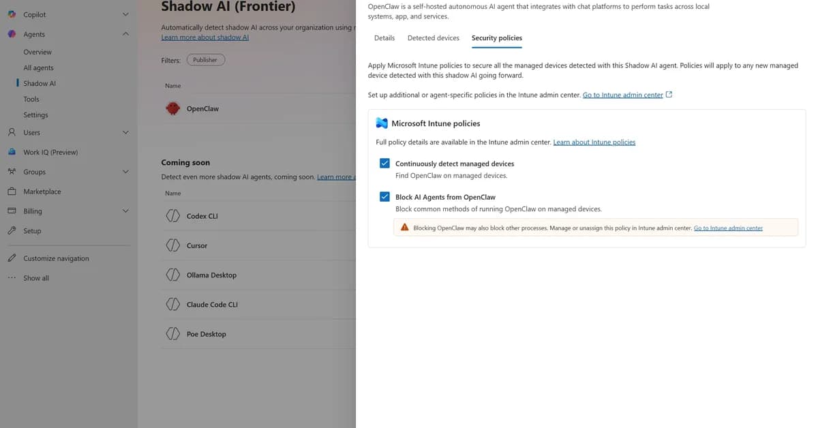818x428 pixels.
Task: Click Ollama Desktop list entry text
Action: (211, 275)
